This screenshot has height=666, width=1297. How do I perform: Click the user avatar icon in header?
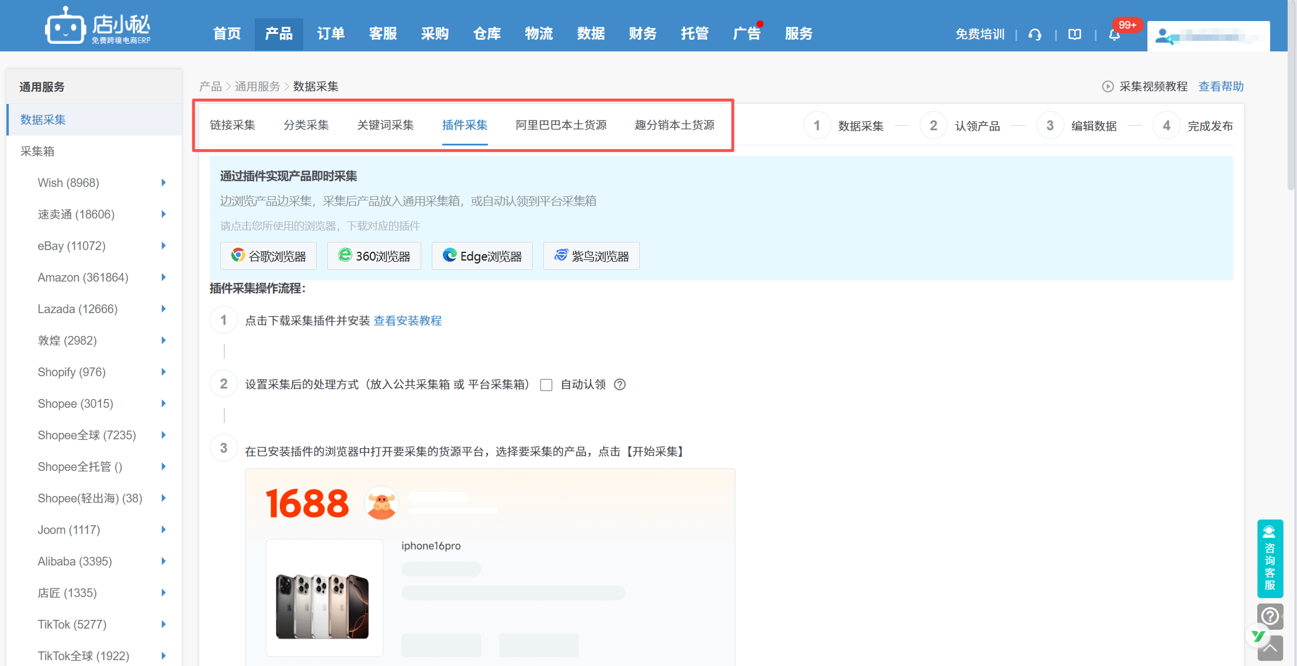click(1163, 36)
